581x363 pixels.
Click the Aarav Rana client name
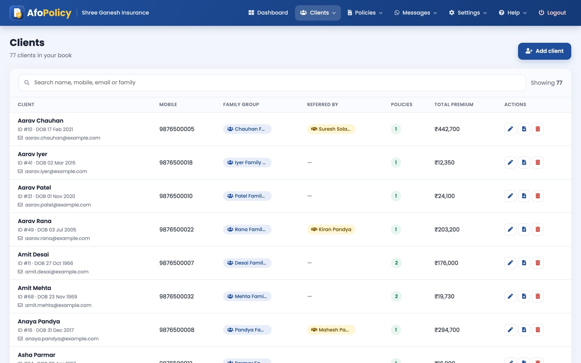point(34,221)
